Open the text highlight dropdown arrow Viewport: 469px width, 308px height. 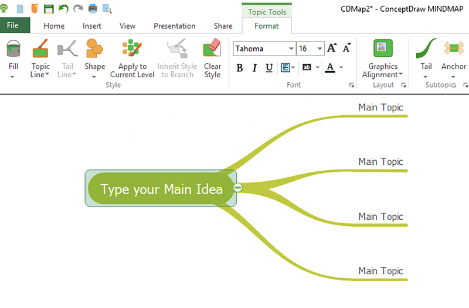(317, 67)
